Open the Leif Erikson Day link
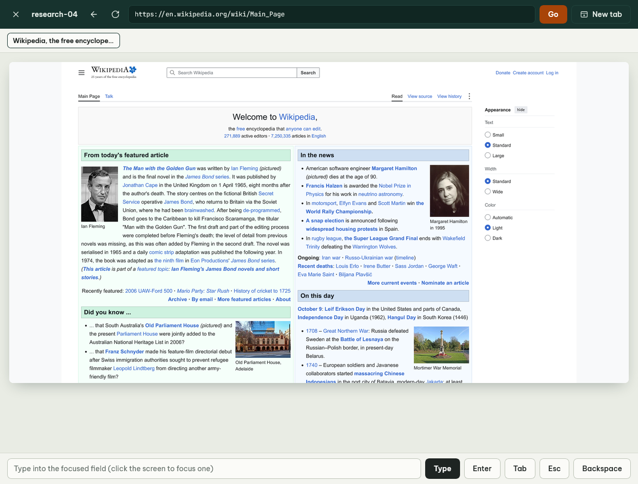638x484 pixels. [x=345, y=309]
